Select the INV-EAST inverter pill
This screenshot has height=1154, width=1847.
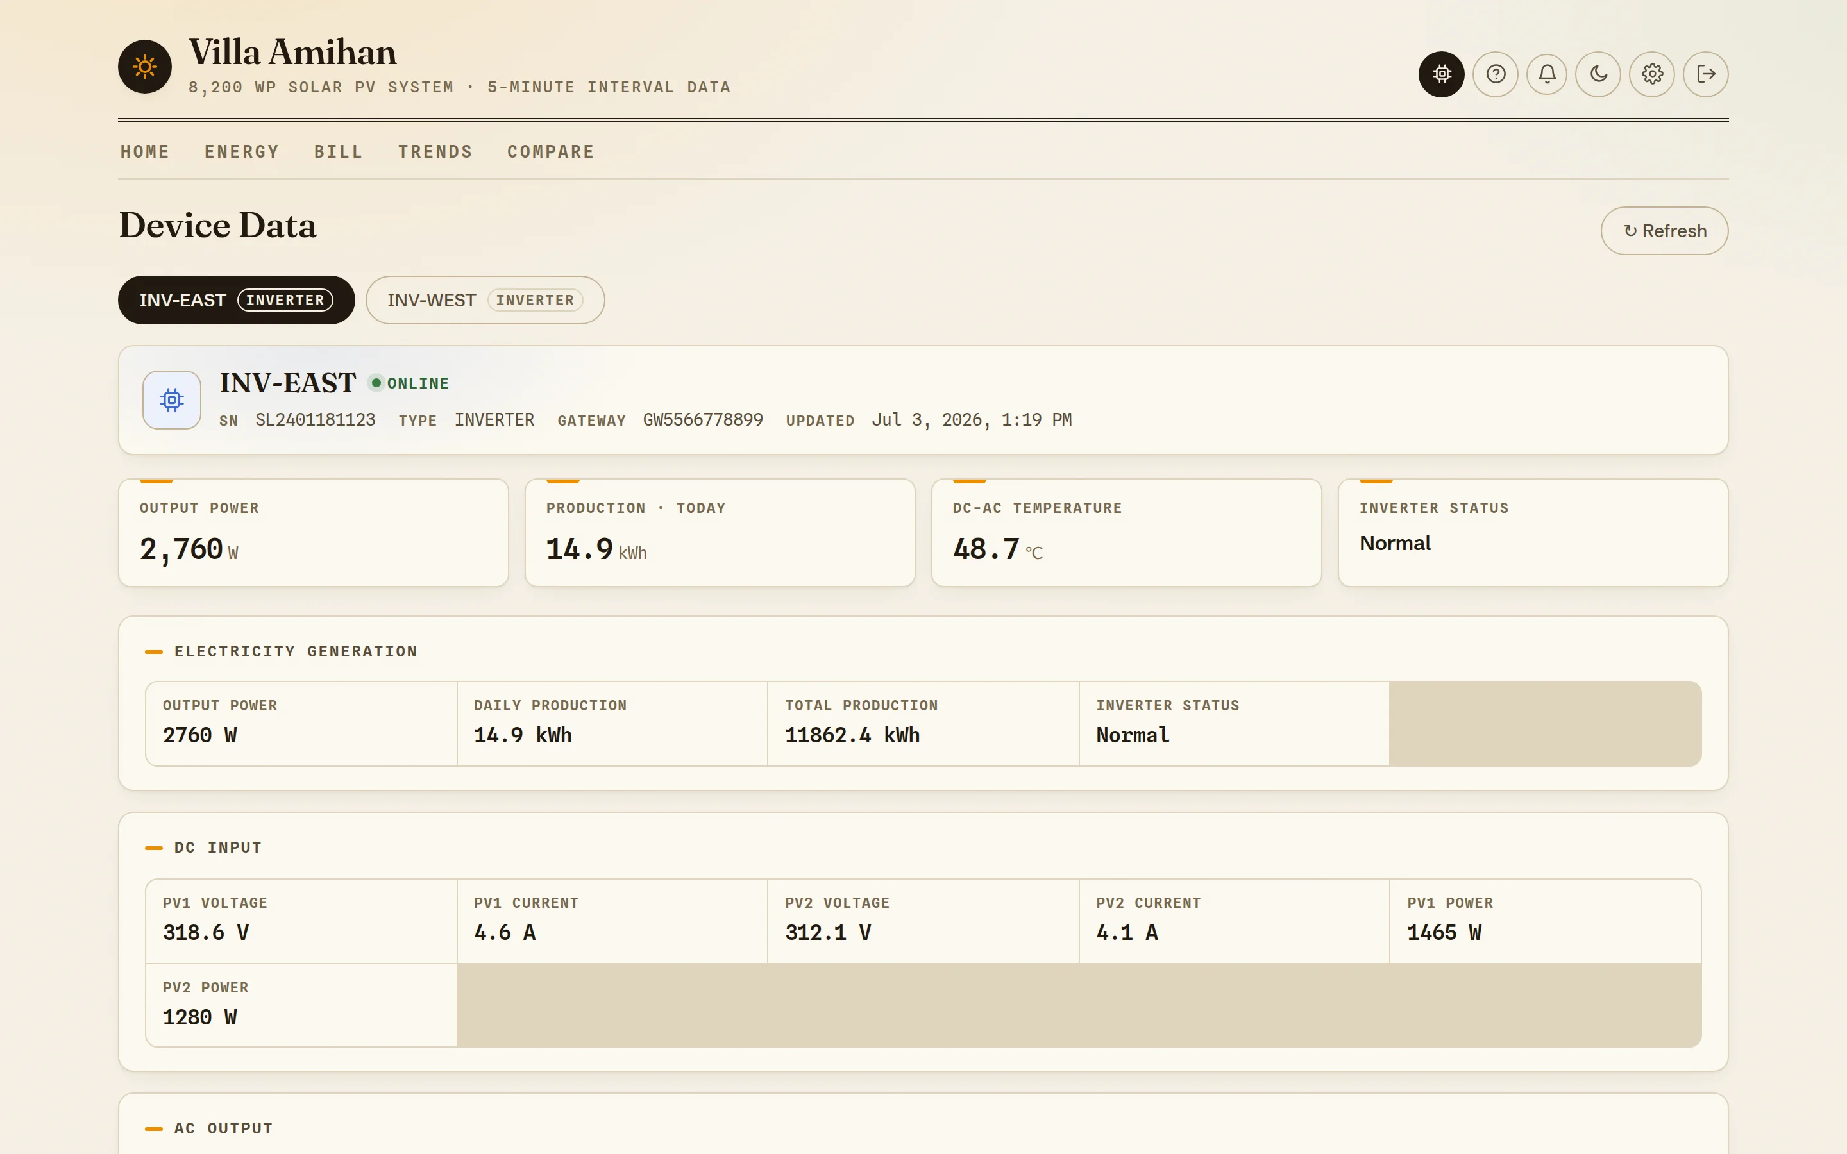[x=236, y=300]
